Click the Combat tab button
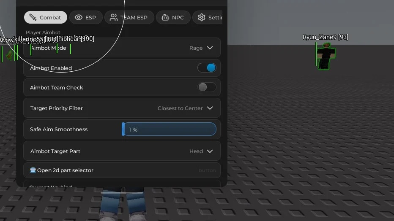This screenshot has width=394, height=221. pos(46,17)
